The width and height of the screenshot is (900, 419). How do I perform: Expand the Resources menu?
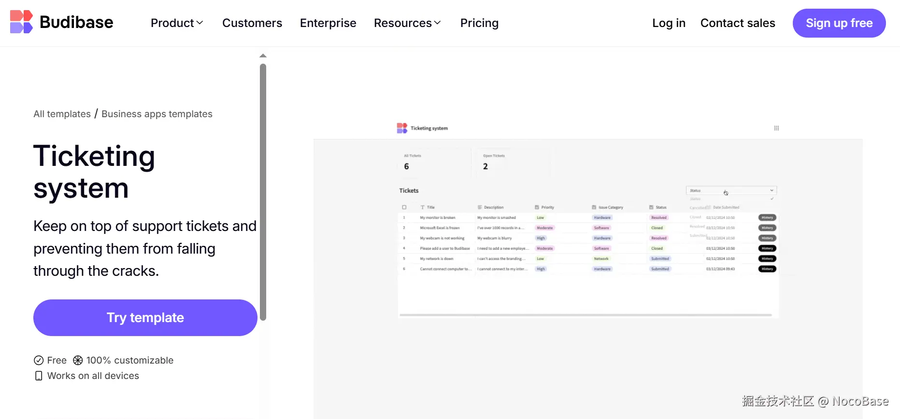[x=407, y=23]
